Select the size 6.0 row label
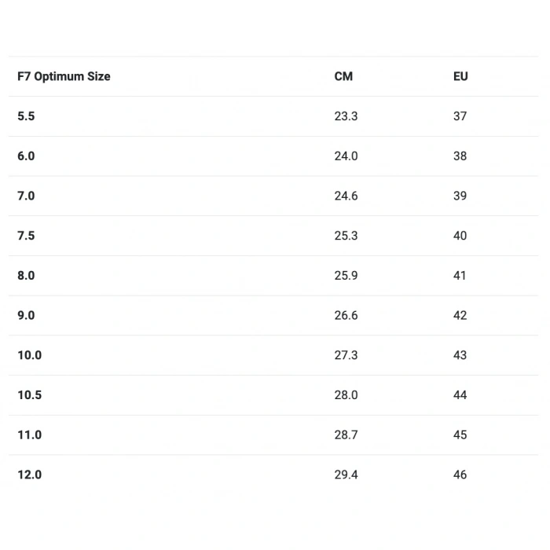The height and width of the screenshot is (550, 550). (x=26, y=156)
